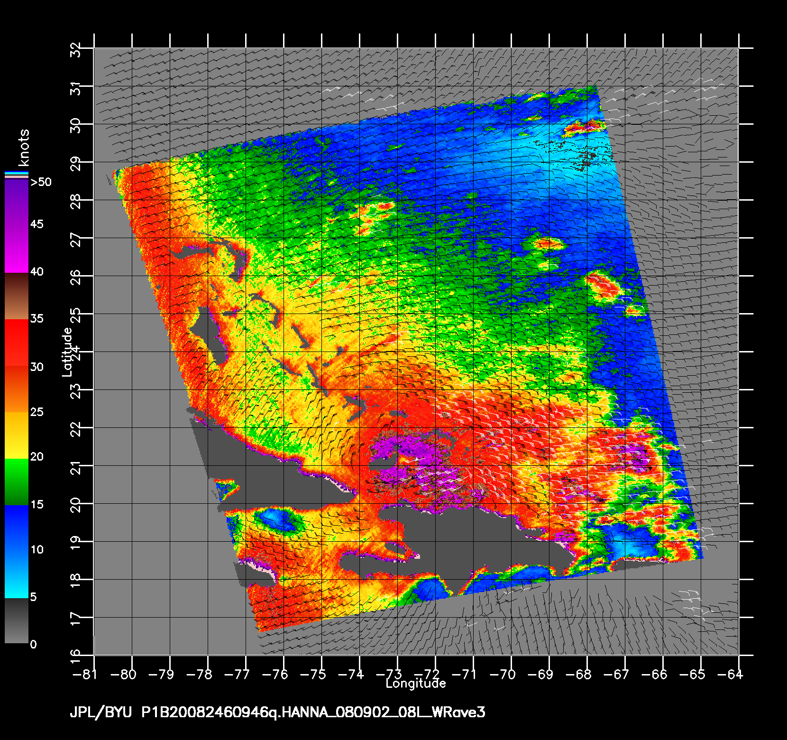Click the '18' latitude tick label

(76, 580)
